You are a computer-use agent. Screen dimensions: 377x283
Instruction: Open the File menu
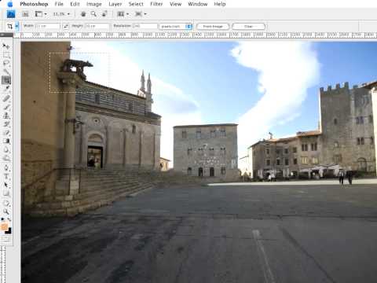pos(59,4)
